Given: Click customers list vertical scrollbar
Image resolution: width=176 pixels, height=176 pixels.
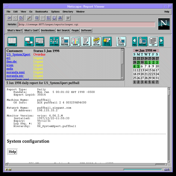Looking at the screenshot, I should pyautogui.click(x=122, y=64).
